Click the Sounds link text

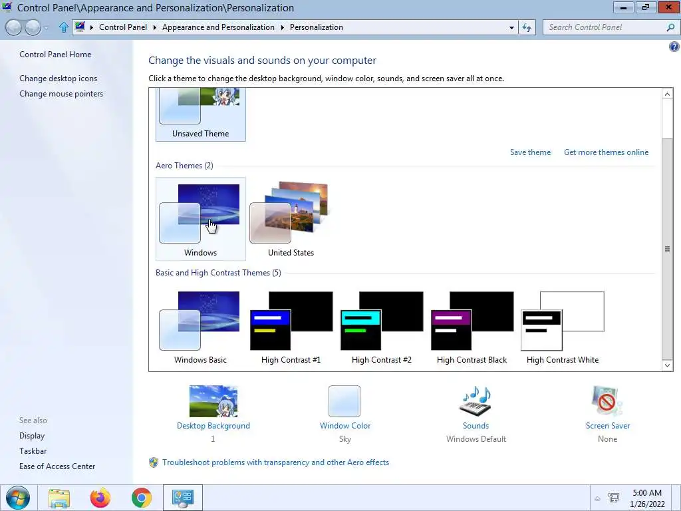coord(476,426)
